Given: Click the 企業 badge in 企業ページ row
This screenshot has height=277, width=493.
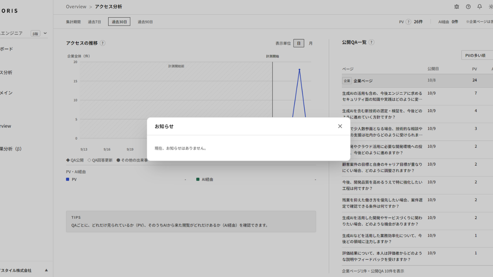Looking at the screenshot, I should 347,81.
